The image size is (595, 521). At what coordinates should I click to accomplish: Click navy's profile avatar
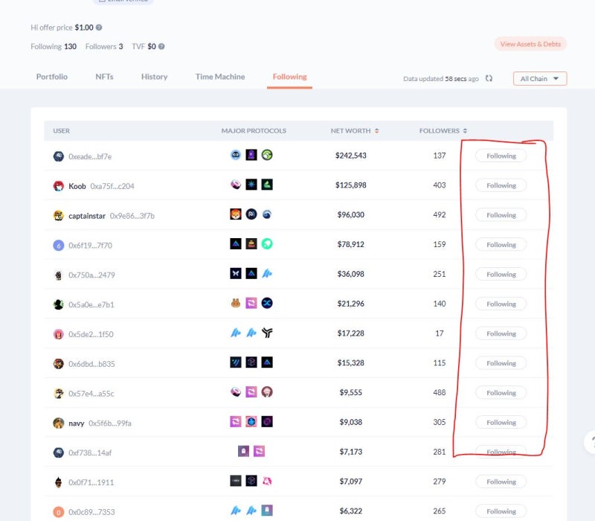point(59,422)
